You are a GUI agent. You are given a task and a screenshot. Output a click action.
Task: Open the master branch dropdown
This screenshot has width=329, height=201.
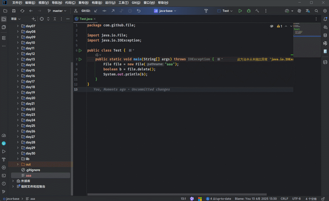[57, 11]
